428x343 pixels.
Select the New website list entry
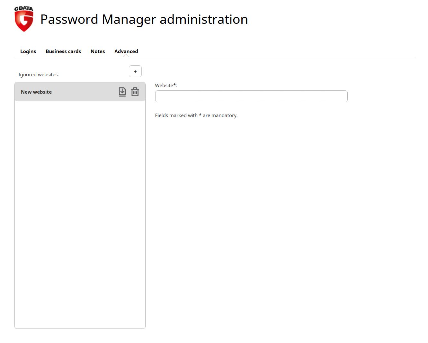click(x=36, y=92)
